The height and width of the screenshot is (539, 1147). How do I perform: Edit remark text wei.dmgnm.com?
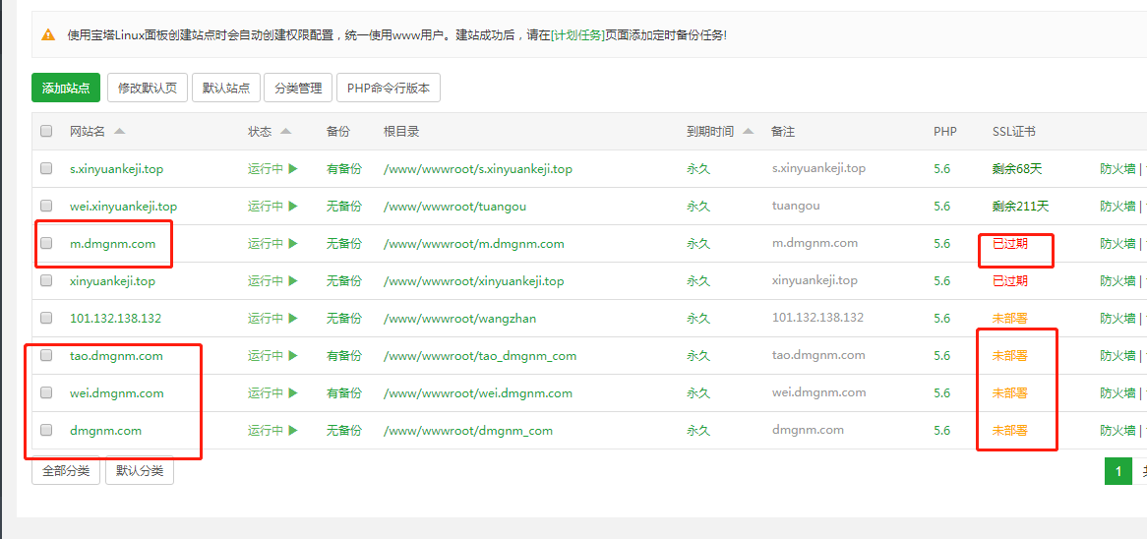tap(818, 392)
